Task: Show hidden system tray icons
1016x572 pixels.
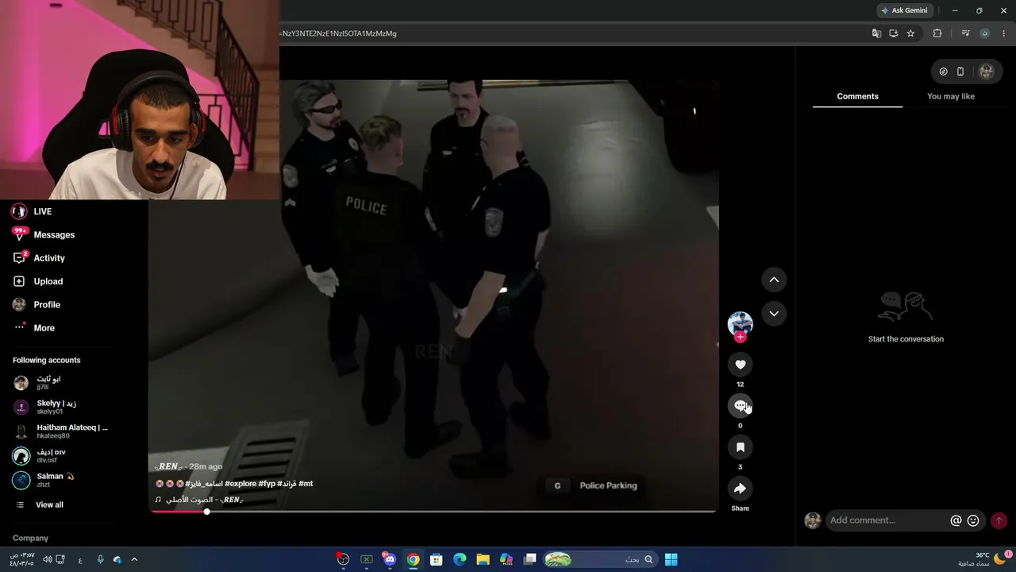Action: click(x=134, y=559)
